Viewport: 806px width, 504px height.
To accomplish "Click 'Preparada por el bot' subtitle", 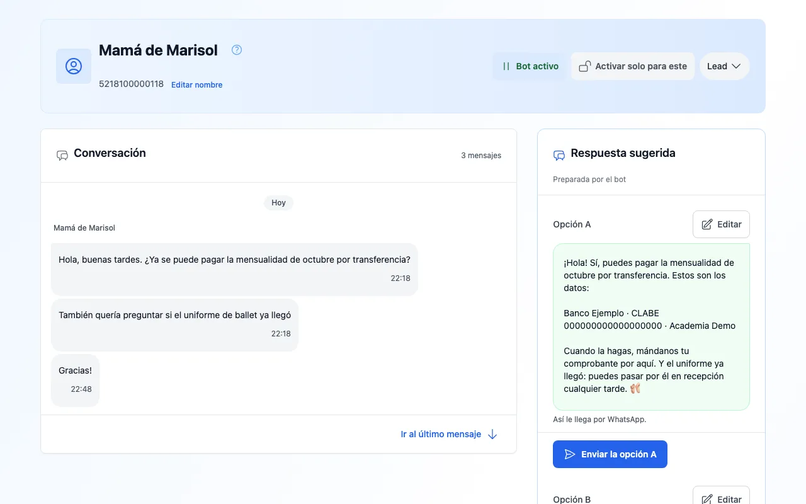I will click(x=589, y=180).
